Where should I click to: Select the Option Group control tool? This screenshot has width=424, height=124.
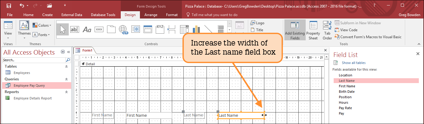click(x=160, y=29)
